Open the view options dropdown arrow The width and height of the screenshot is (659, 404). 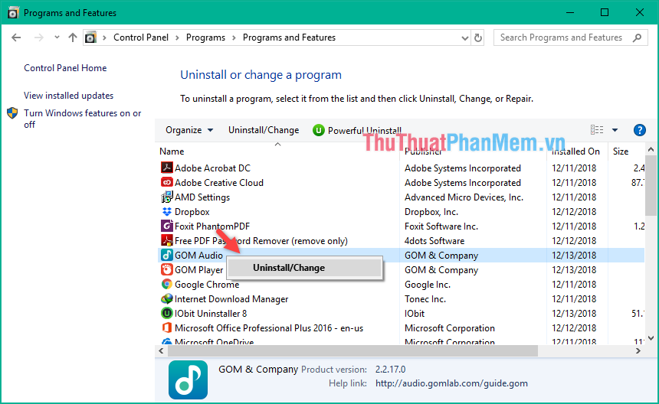point(615,130)
